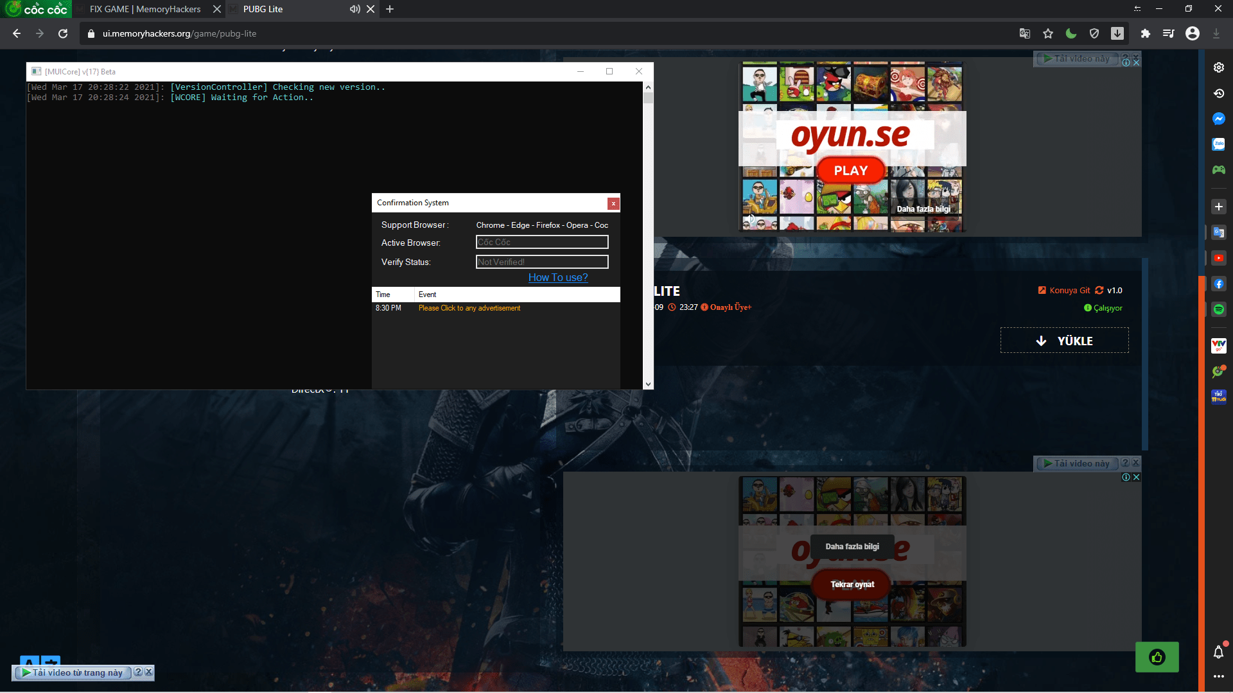Image resolution: width=1233 pixels, height=693 pixels.
Task: Click Tekrar oynat on bottom ad
Action: click(852, 584)
